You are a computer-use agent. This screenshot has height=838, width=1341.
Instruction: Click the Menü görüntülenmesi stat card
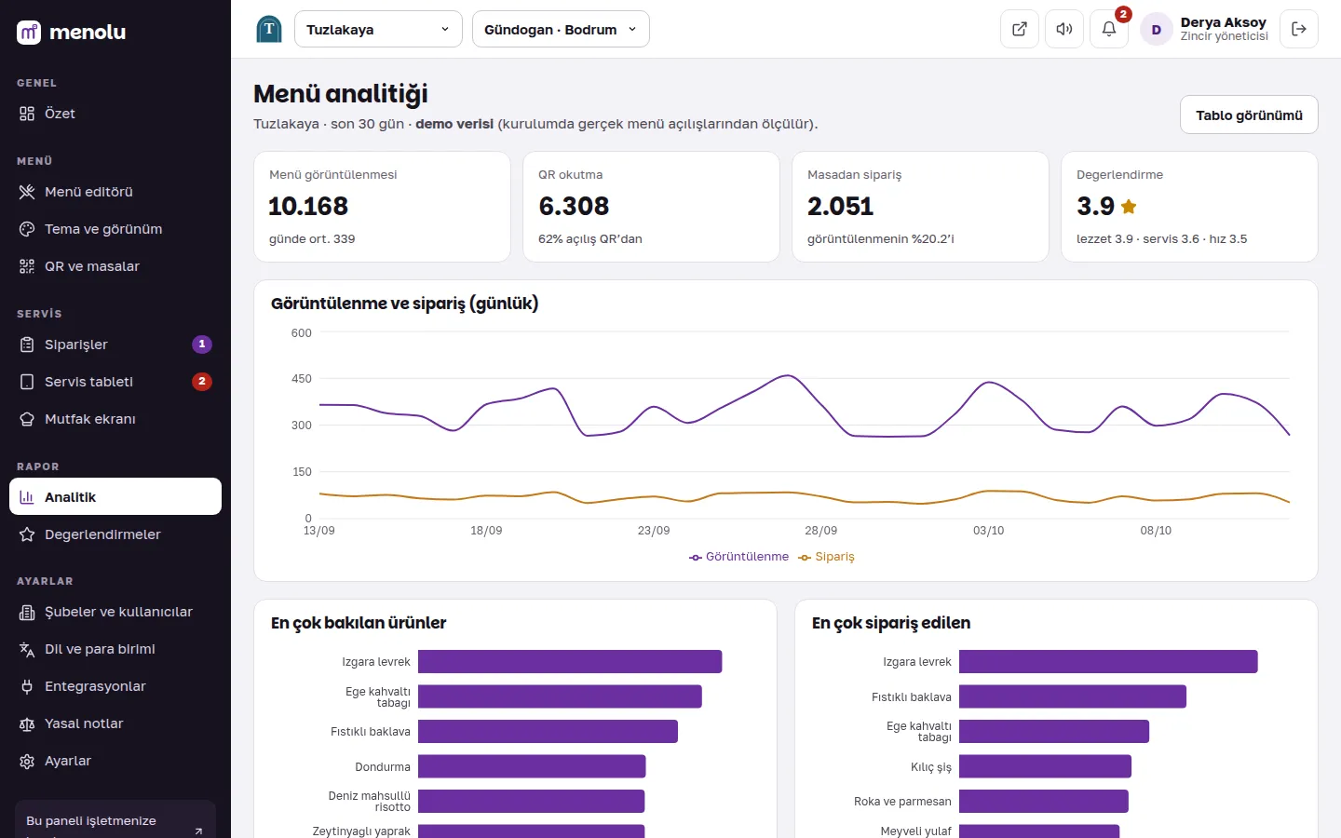(x=382, y=207)
